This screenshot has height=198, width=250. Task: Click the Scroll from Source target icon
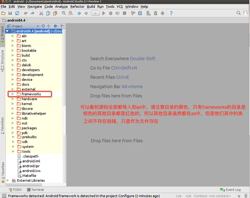[43, 26]
